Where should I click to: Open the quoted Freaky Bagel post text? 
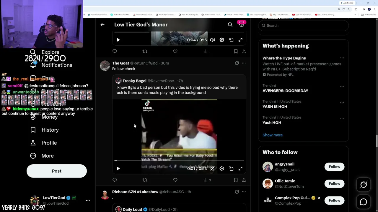176,90
